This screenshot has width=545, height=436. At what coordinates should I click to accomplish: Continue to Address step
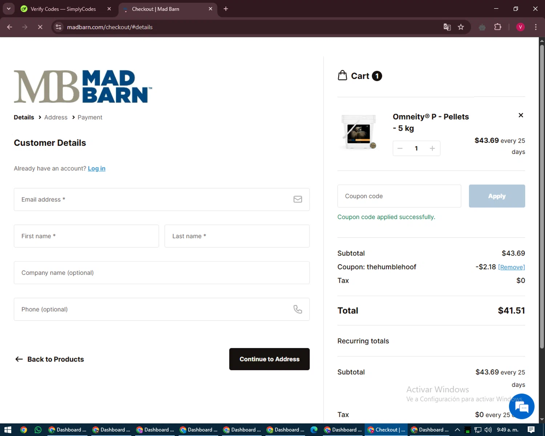click(x=269, y=359)
